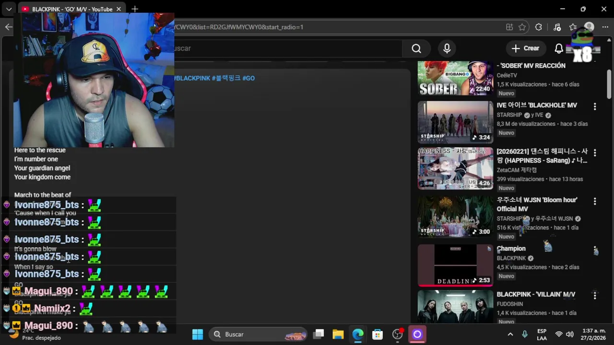Click '8,3 M de visualizaciones' metadata text
614x345 pixels.
tap(526, 124)
